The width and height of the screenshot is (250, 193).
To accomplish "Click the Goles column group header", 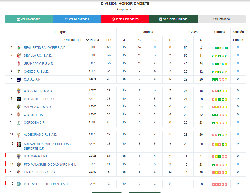I will 193,32.
